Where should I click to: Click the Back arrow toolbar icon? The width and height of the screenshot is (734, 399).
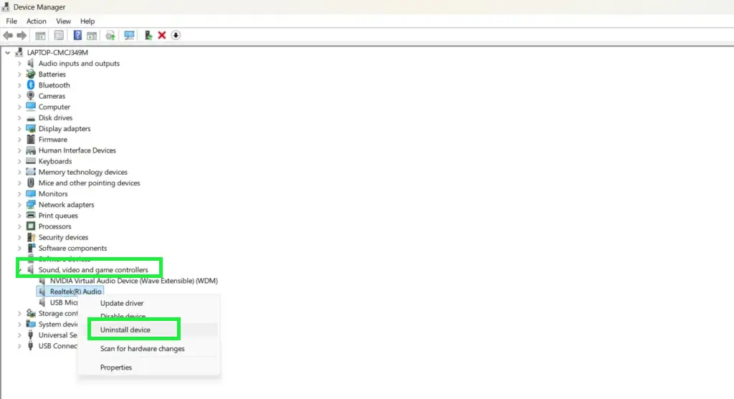click(8, 36)
